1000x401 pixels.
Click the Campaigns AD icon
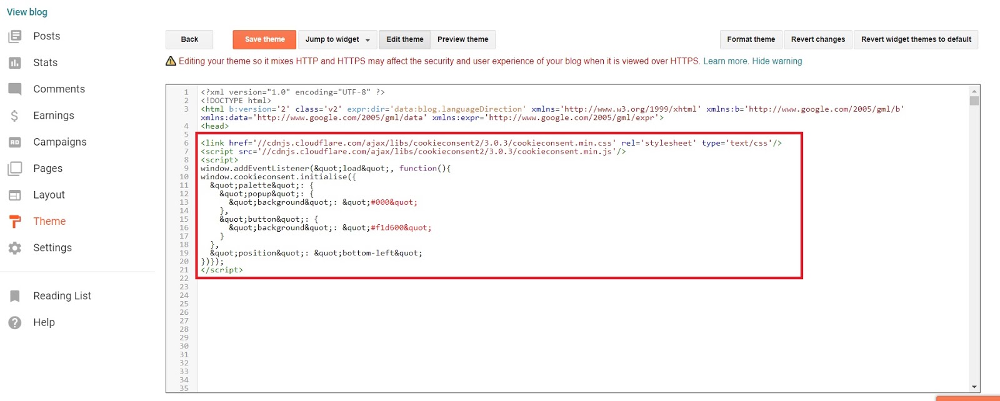[x=15, y=142]
